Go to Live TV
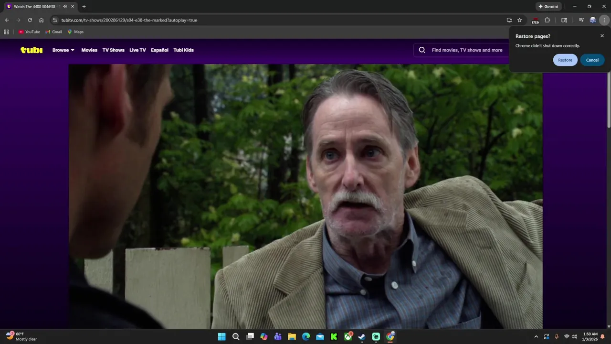Viewport: 611px width, 344px height. pos(137,50)
